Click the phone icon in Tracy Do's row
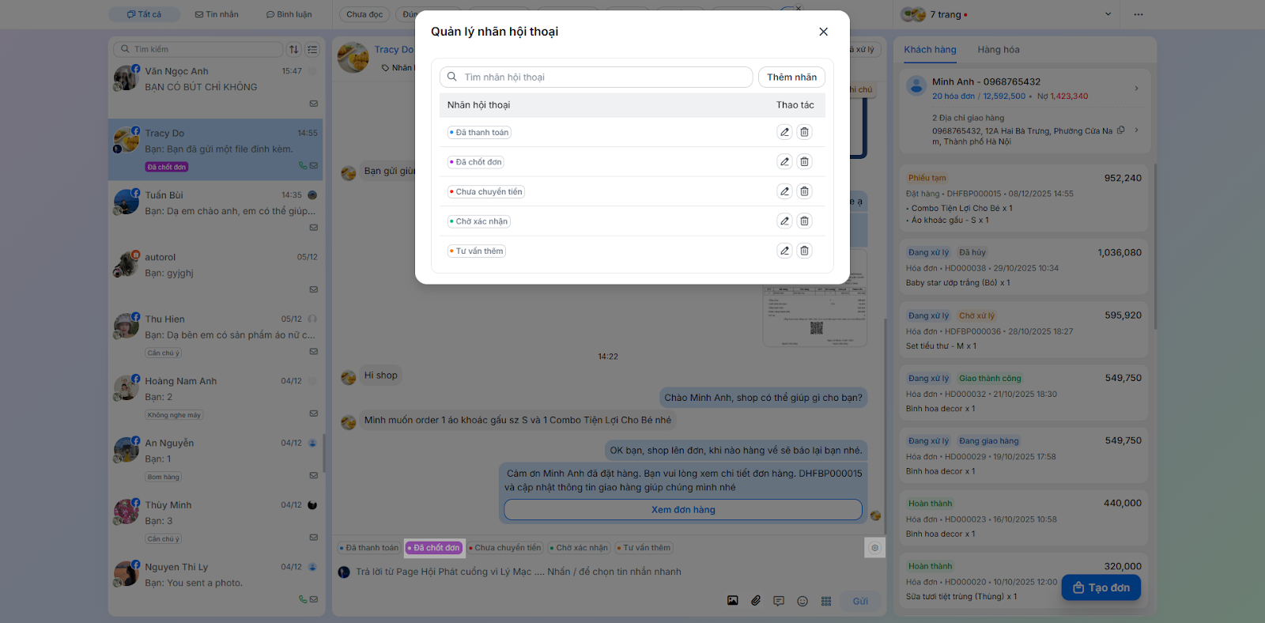 point(303,165)
